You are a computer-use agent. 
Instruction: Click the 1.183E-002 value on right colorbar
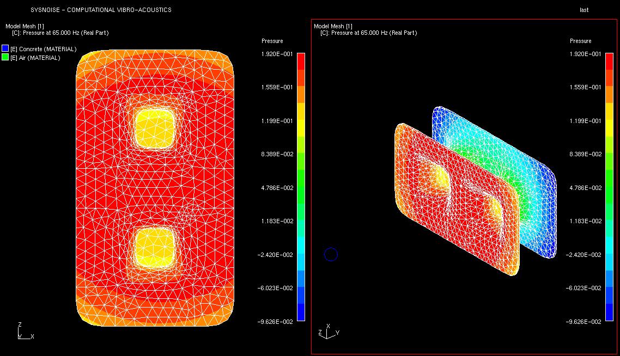click(585, 221)
